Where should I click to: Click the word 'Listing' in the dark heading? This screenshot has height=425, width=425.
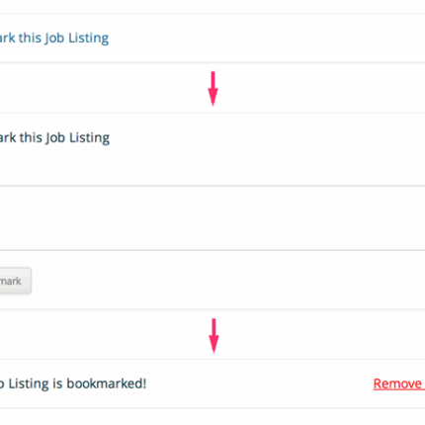[89, 137]
